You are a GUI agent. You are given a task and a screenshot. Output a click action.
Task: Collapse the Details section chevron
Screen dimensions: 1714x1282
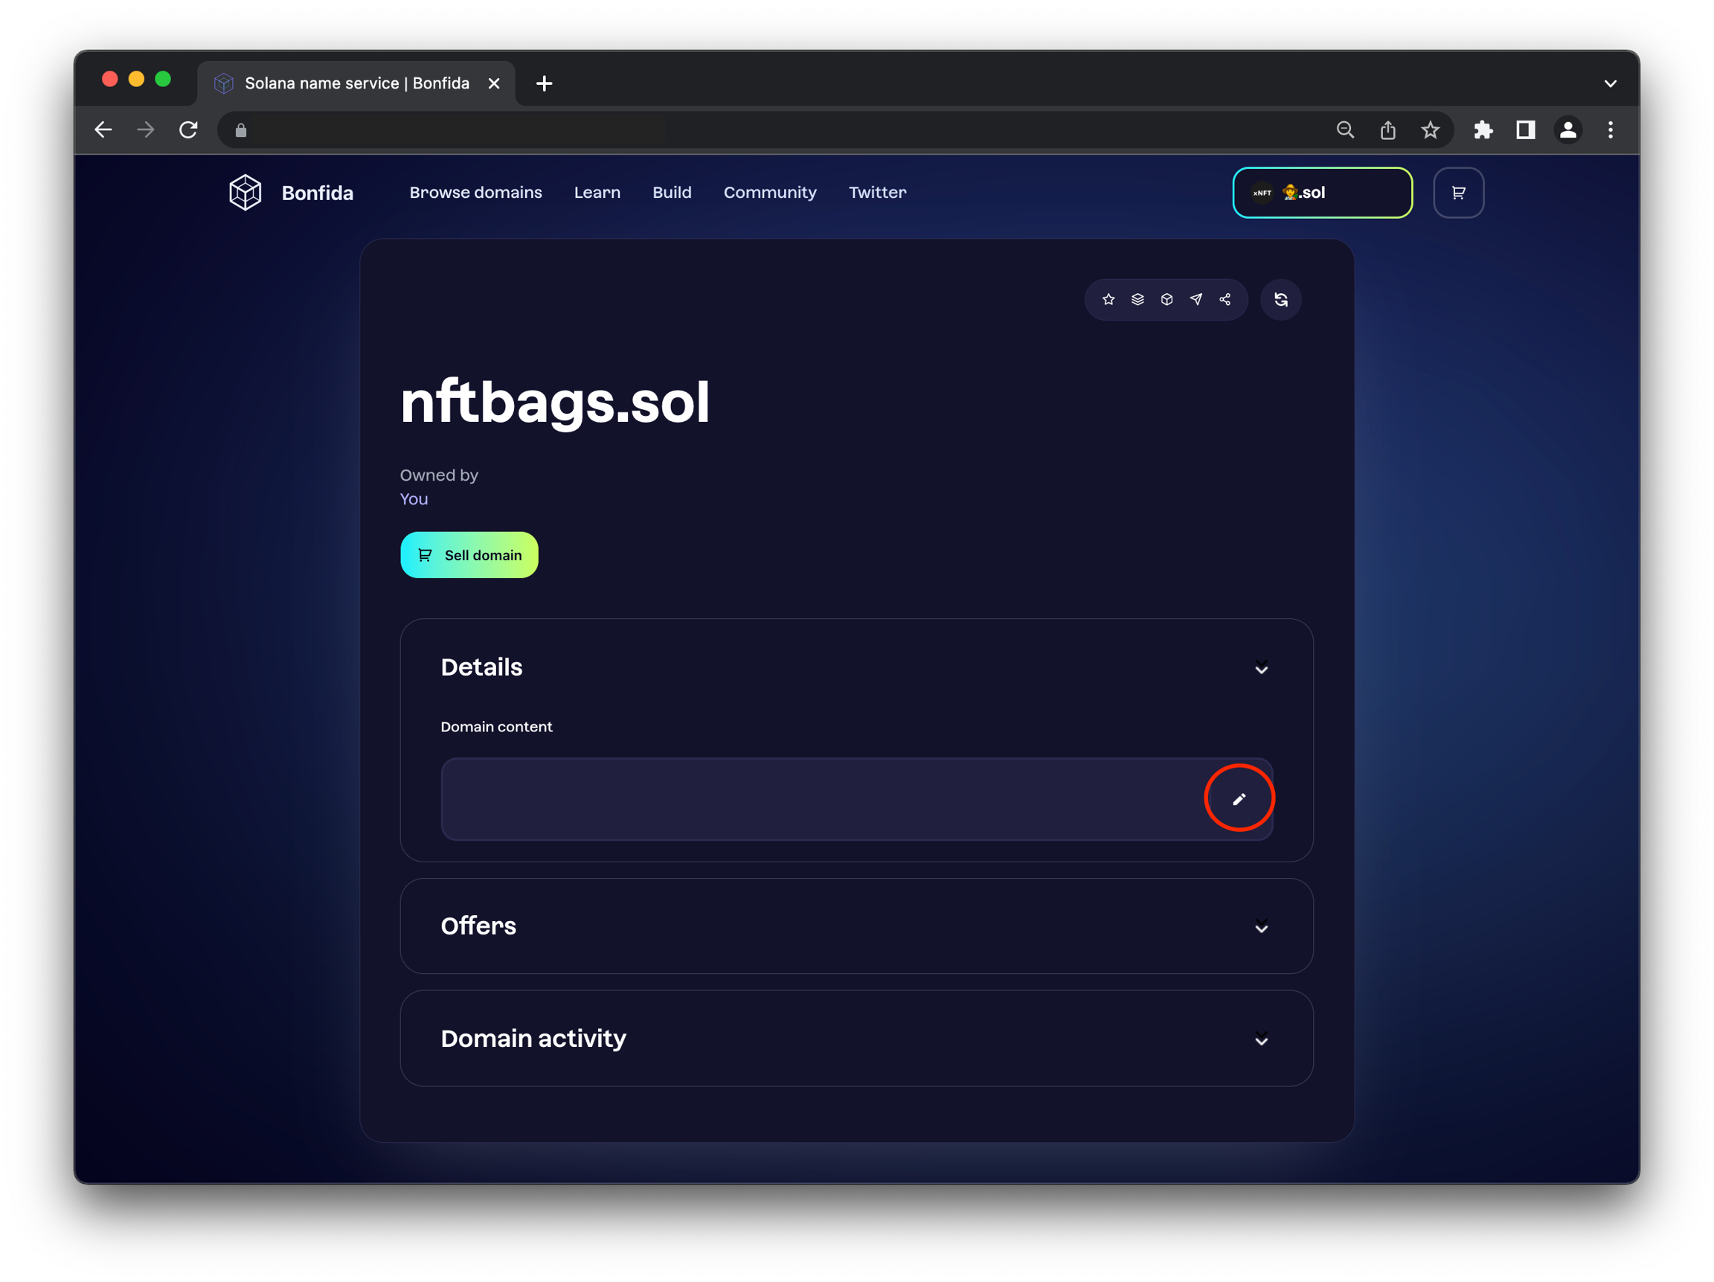click(1262, 668)
